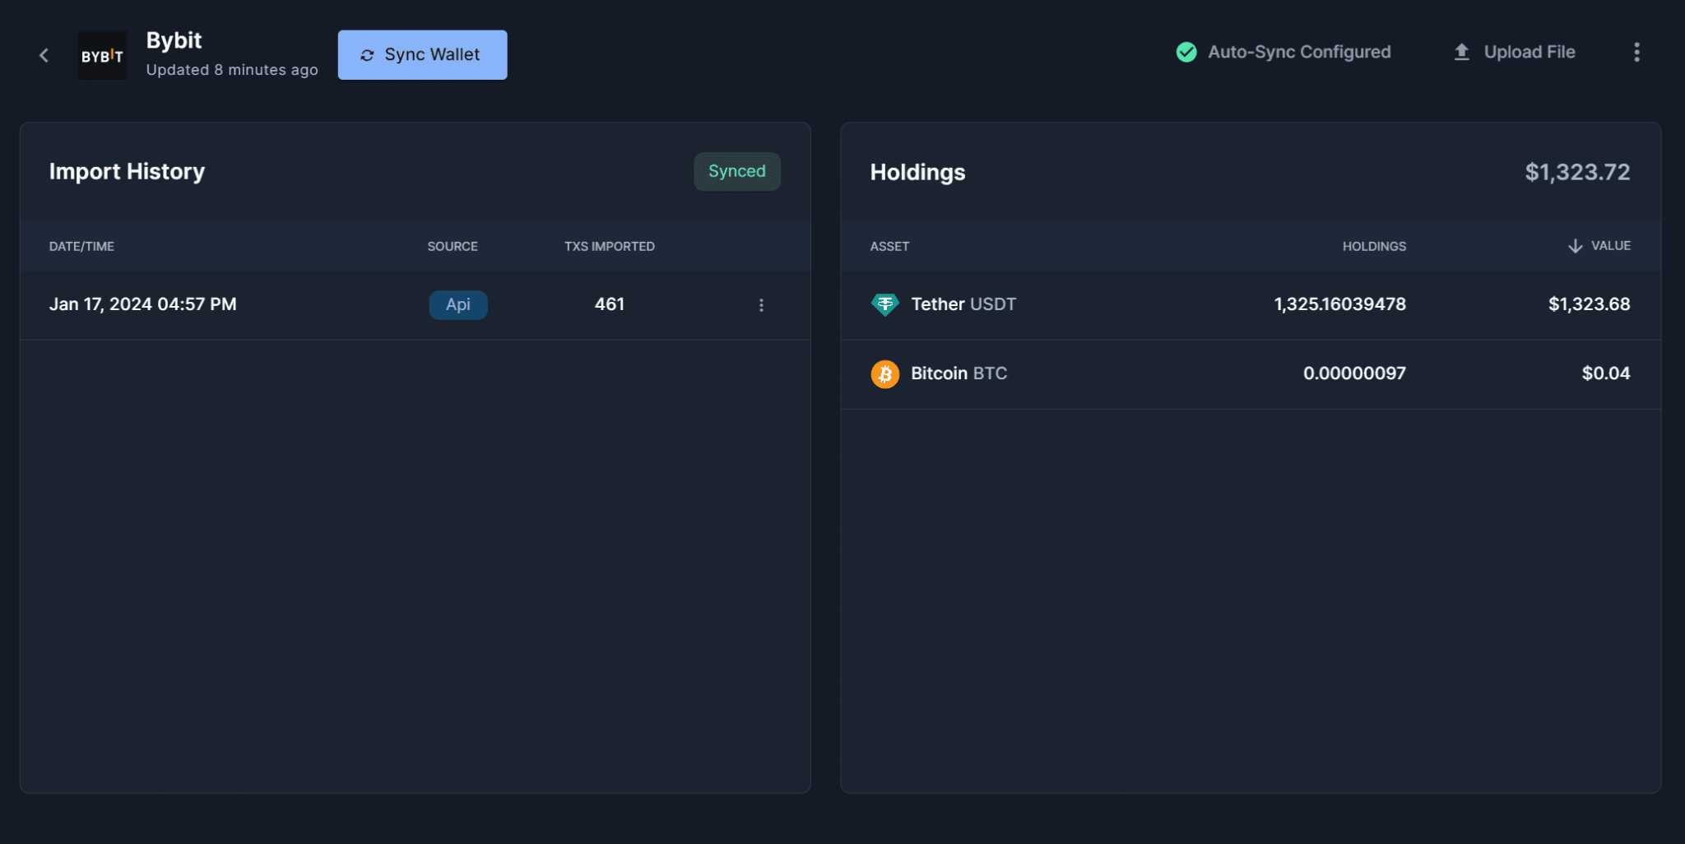This screenshot has width=1685, height=844.
Task: Click the Upload File arrow icon
Action: [1461, 52]
